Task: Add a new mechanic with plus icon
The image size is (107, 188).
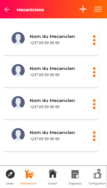Action: pyautogui.click(x=83, y=9)
